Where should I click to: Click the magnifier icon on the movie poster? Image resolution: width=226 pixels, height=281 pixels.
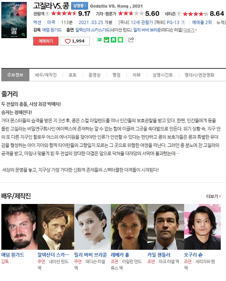tap(23, 34)
